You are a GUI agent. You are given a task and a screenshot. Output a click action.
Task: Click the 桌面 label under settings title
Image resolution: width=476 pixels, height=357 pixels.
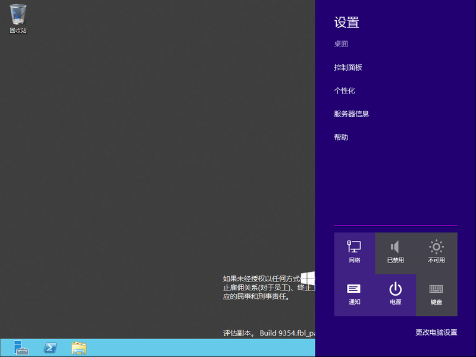341,44
